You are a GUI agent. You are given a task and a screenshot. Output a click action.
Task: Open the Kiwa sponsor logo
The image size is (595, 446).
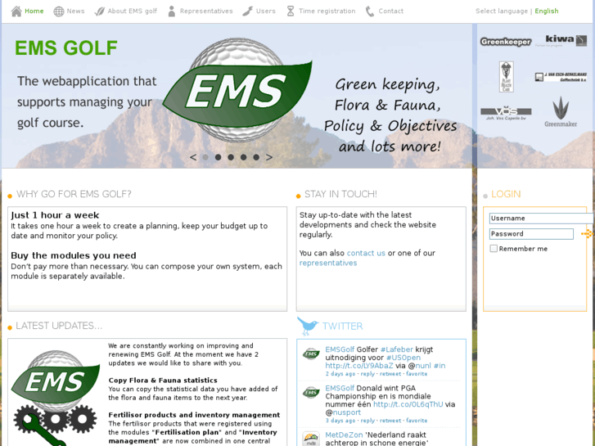[561, 40]
